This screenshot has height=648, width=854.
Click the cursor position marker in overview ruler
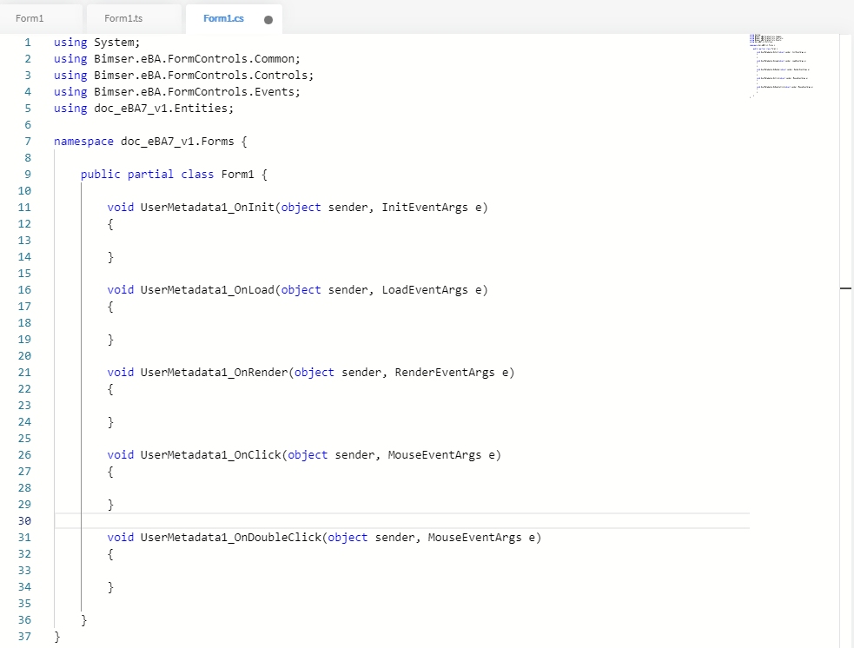click(x=846, y=288)
